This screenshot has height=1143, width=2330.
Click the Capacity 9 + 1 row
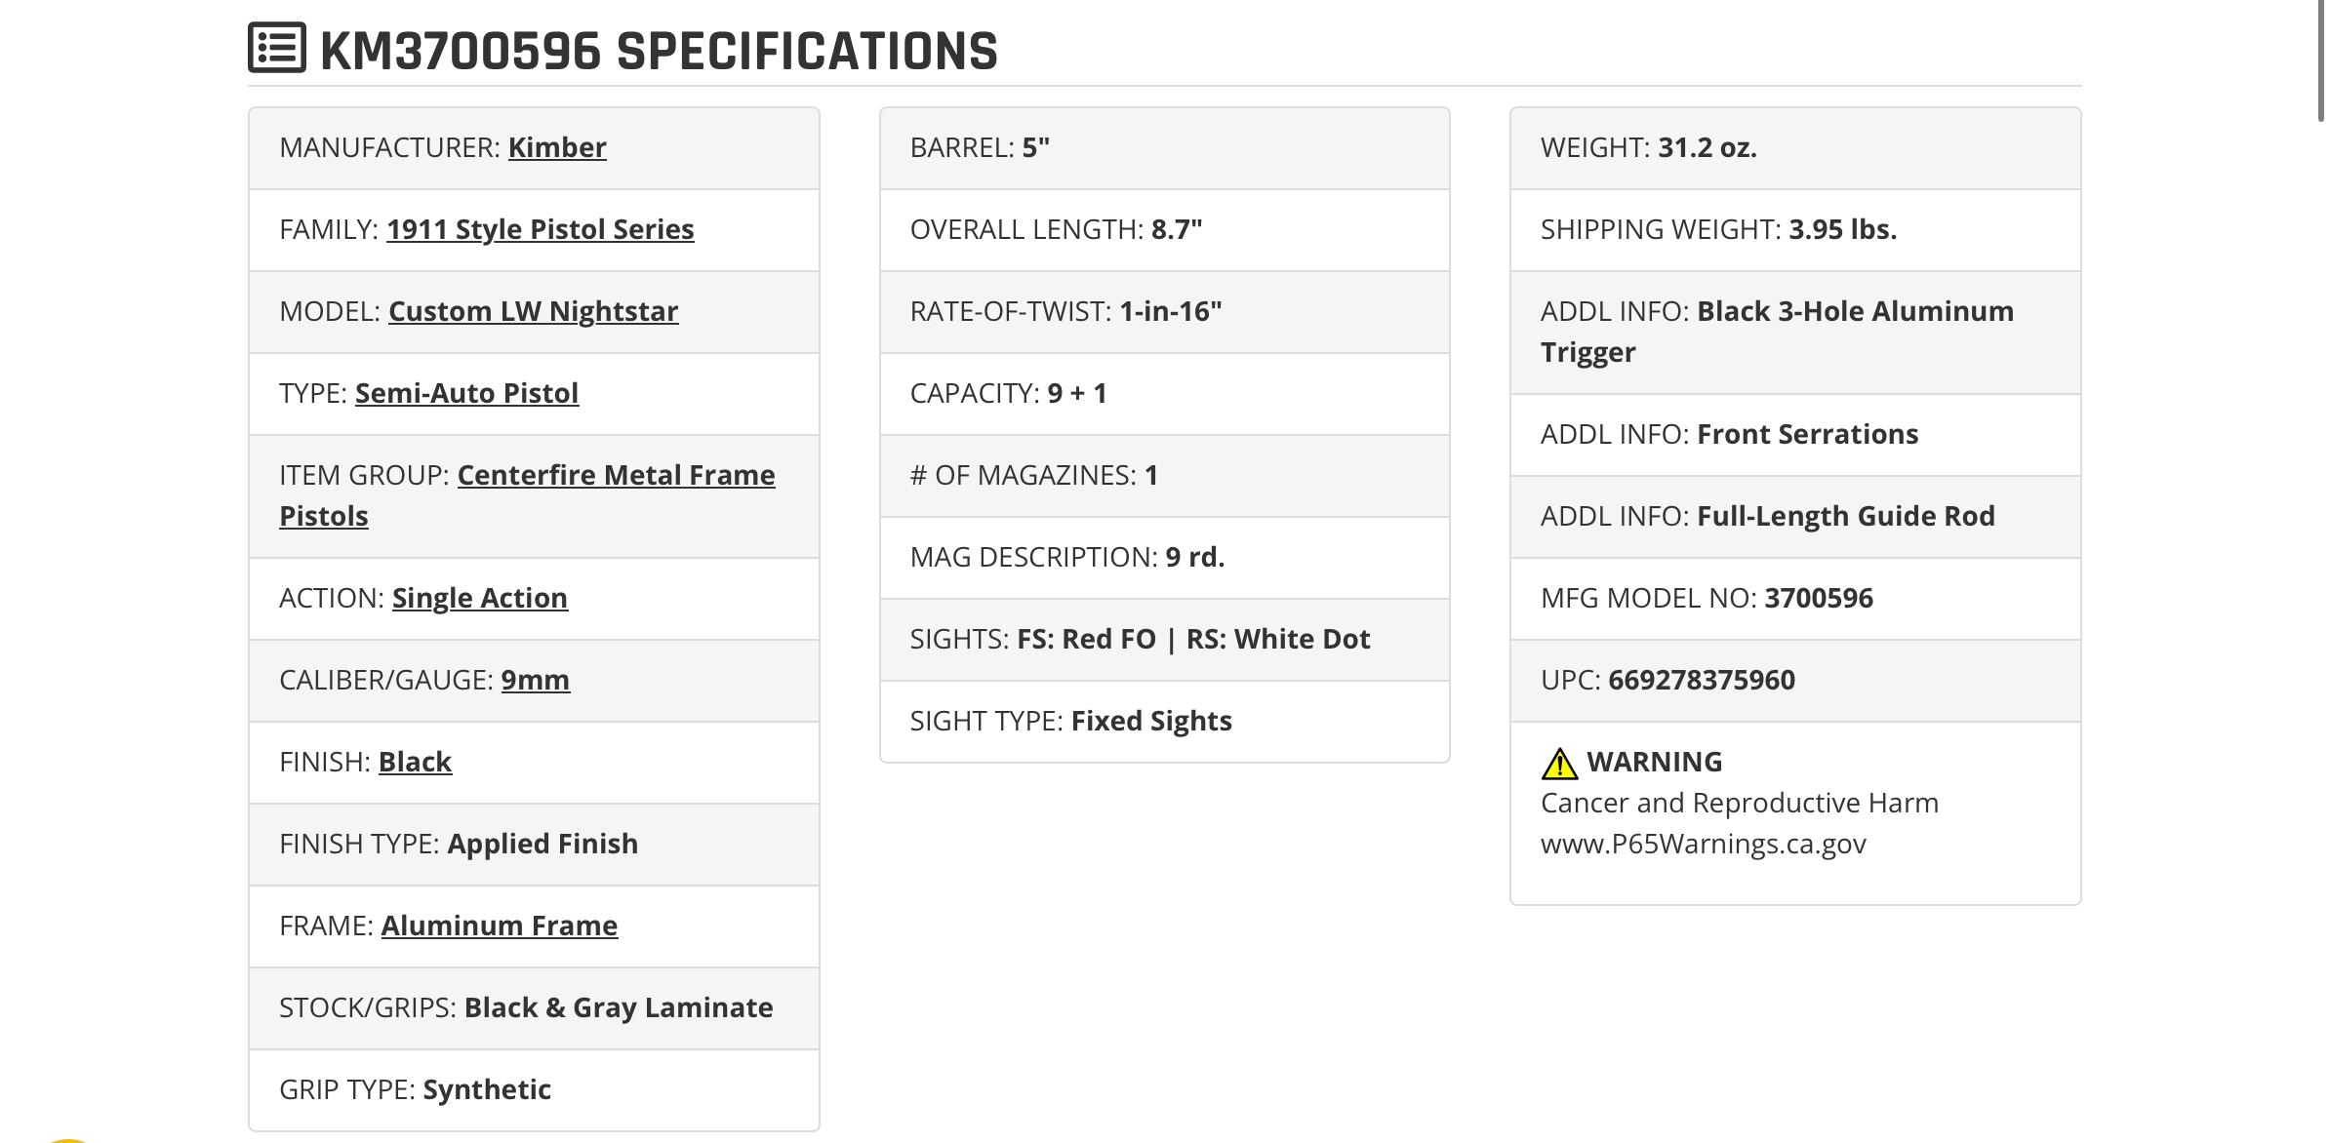(1165, 394)
